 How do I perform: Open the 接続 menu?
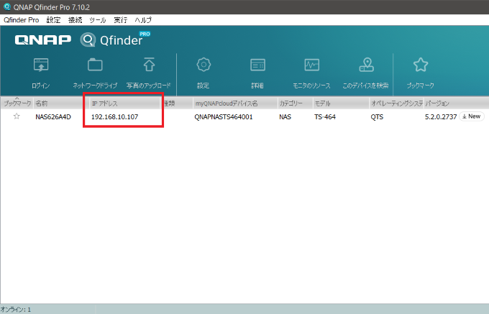click(x=76, y=20)
